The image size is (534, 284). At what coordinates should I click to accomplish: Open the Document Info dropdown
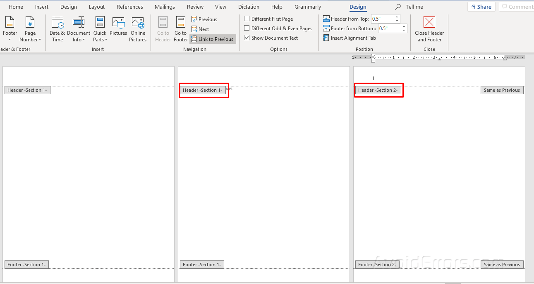click(x=79, y=28)
